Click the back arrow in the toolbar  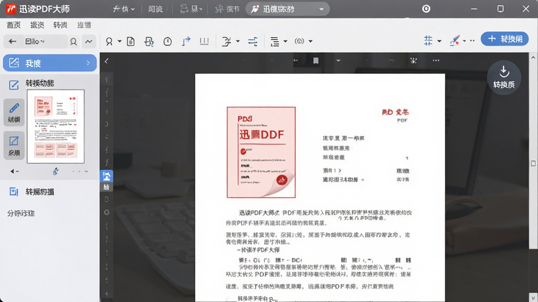click(x=13, y=41)
